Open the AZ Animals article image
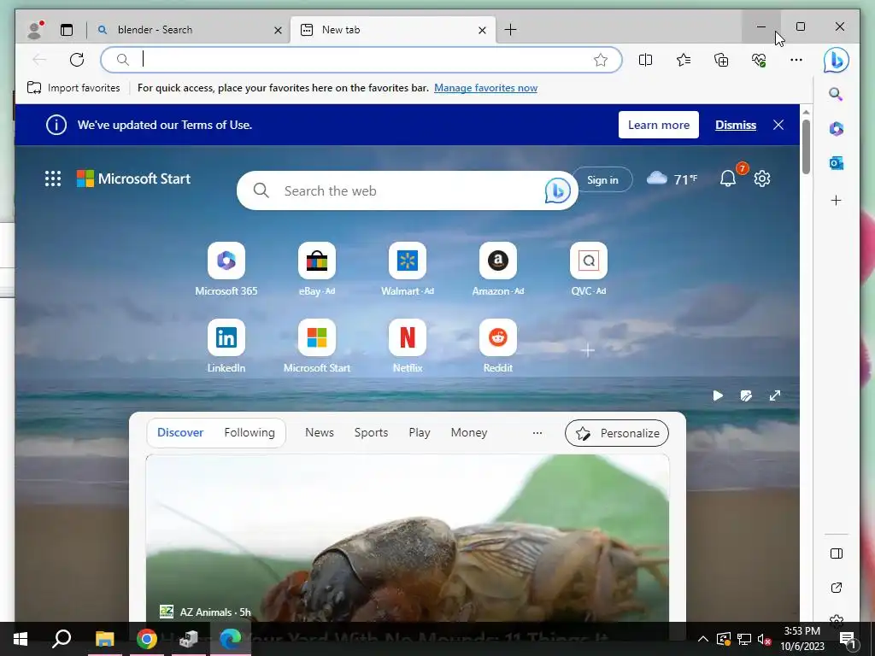 pos(408,538)
